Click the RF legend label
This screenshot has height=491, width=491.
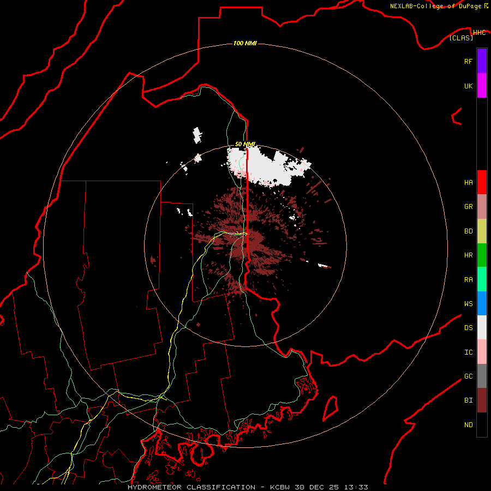[468, 61]
